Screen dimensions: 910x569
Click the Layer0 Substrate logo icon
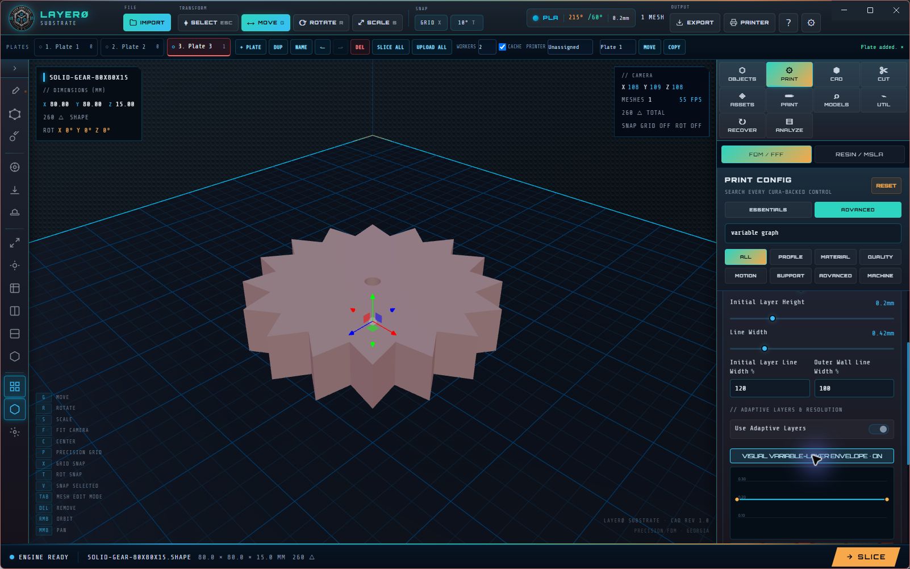(x=21, y=18)
